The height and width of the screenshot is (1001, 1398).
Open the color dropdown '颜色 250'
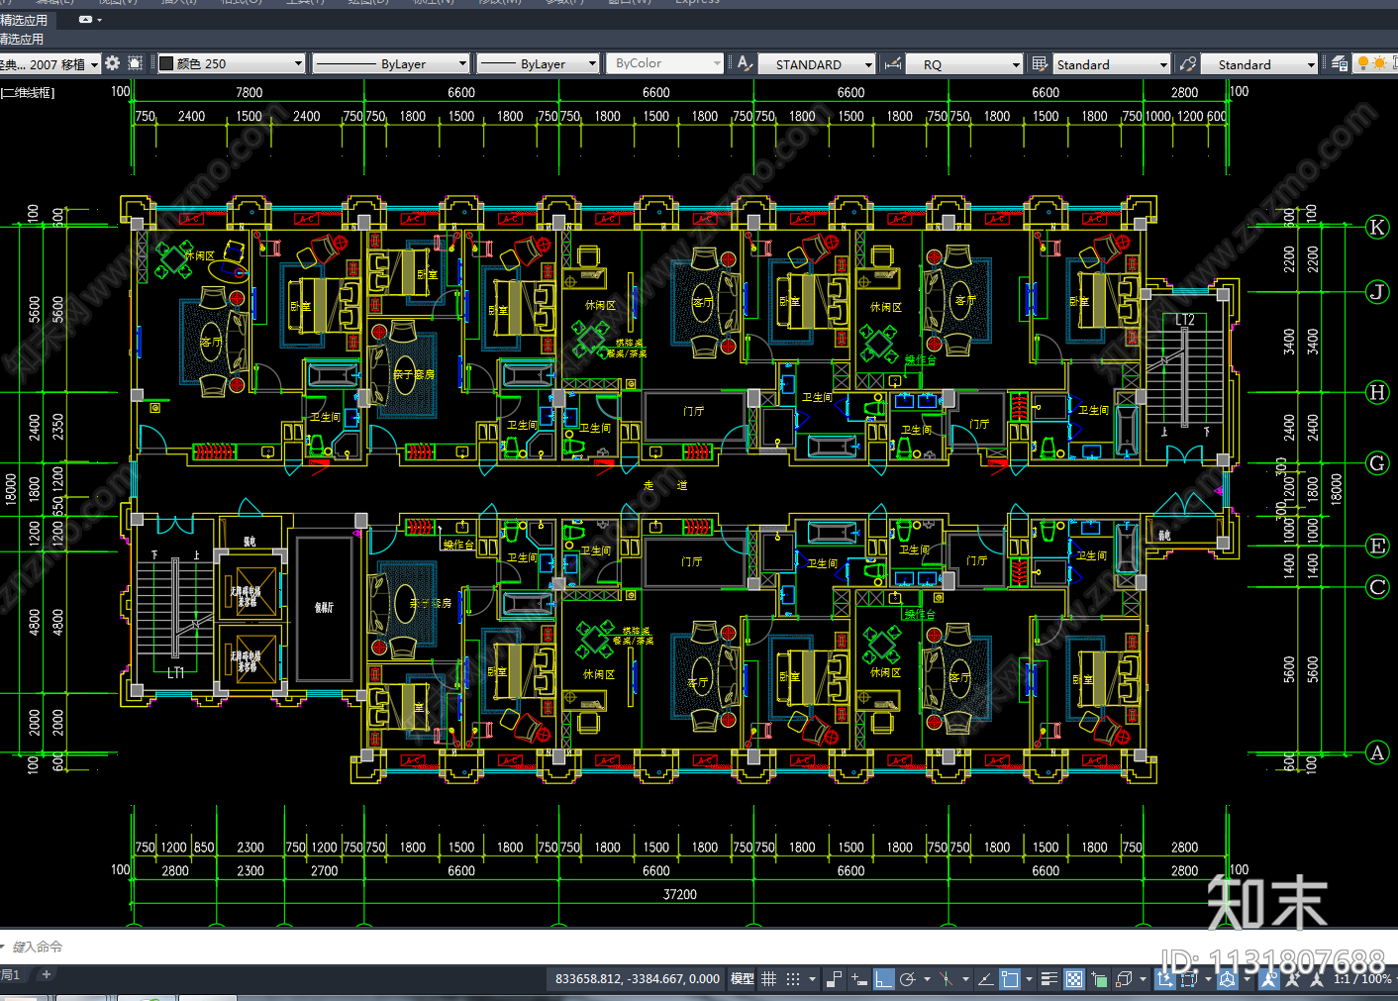point(231,63)
